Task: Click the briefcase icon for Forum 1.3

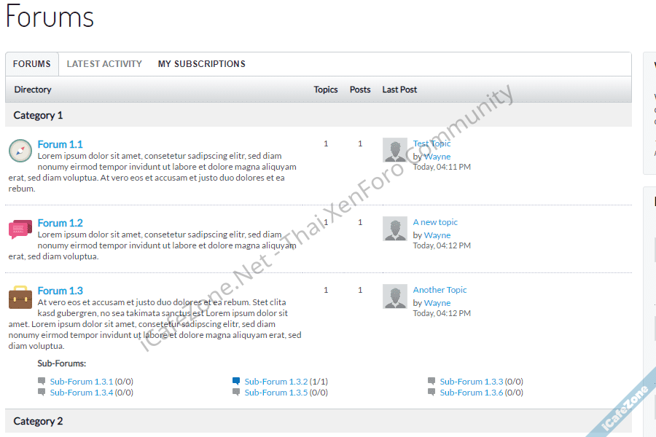Action: pyautogui.click(x=20, y=297)
